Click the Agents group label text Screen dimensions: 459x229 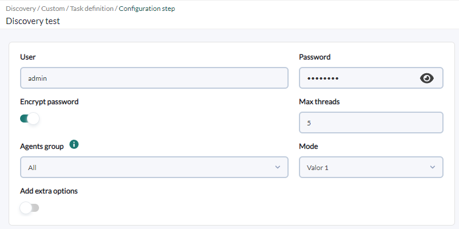pos(42,147)
